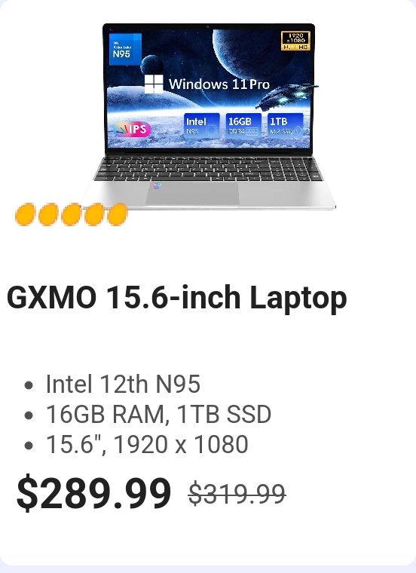Screen dimensions: 416x573
Task: Click the gold 1920x1080 Full HD badge
Action: point(295,41)
